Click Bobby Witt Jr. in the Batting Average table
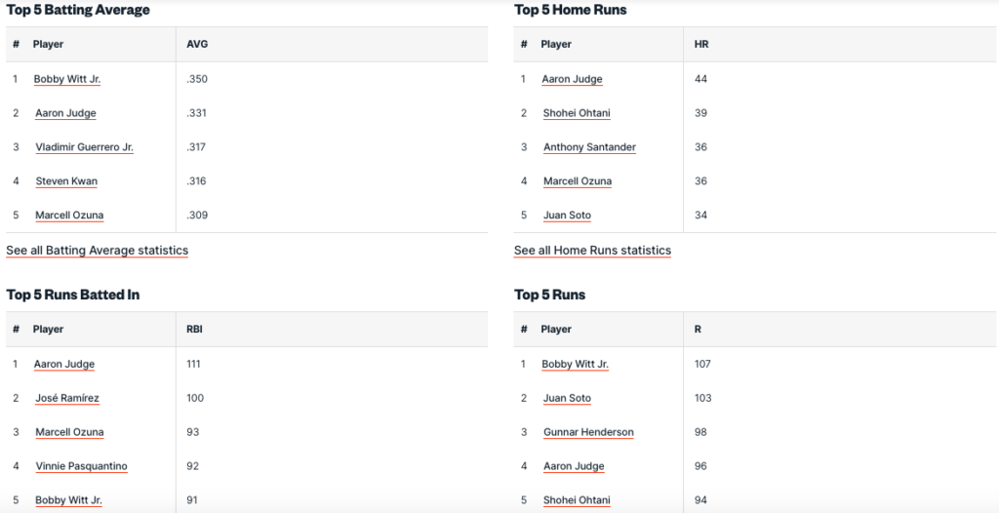 67,79
